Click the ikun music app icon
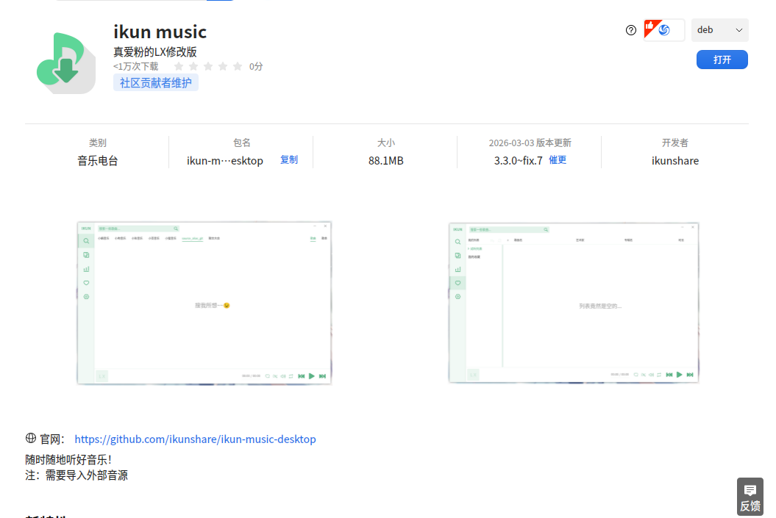This screenshot has height=518, width=776. click(65, 63)
